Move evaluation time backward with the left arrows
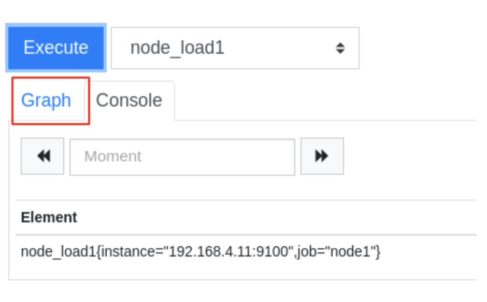Image resolution: width=487 pixels, height=302 pixels. tap(42, 156)
